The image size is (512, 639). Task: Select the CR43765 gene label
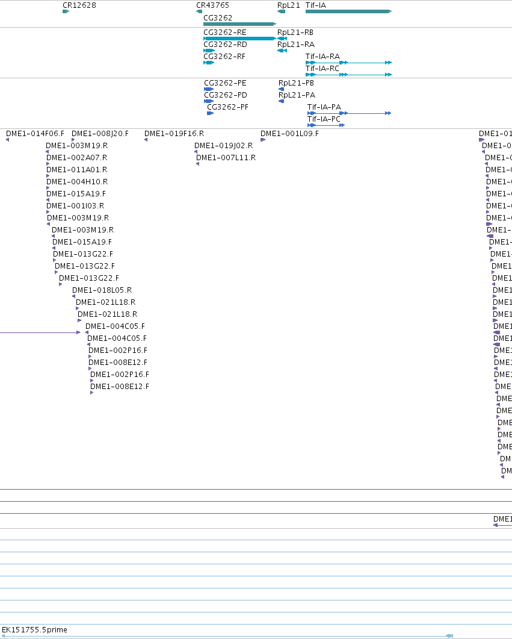pos(212,5)
